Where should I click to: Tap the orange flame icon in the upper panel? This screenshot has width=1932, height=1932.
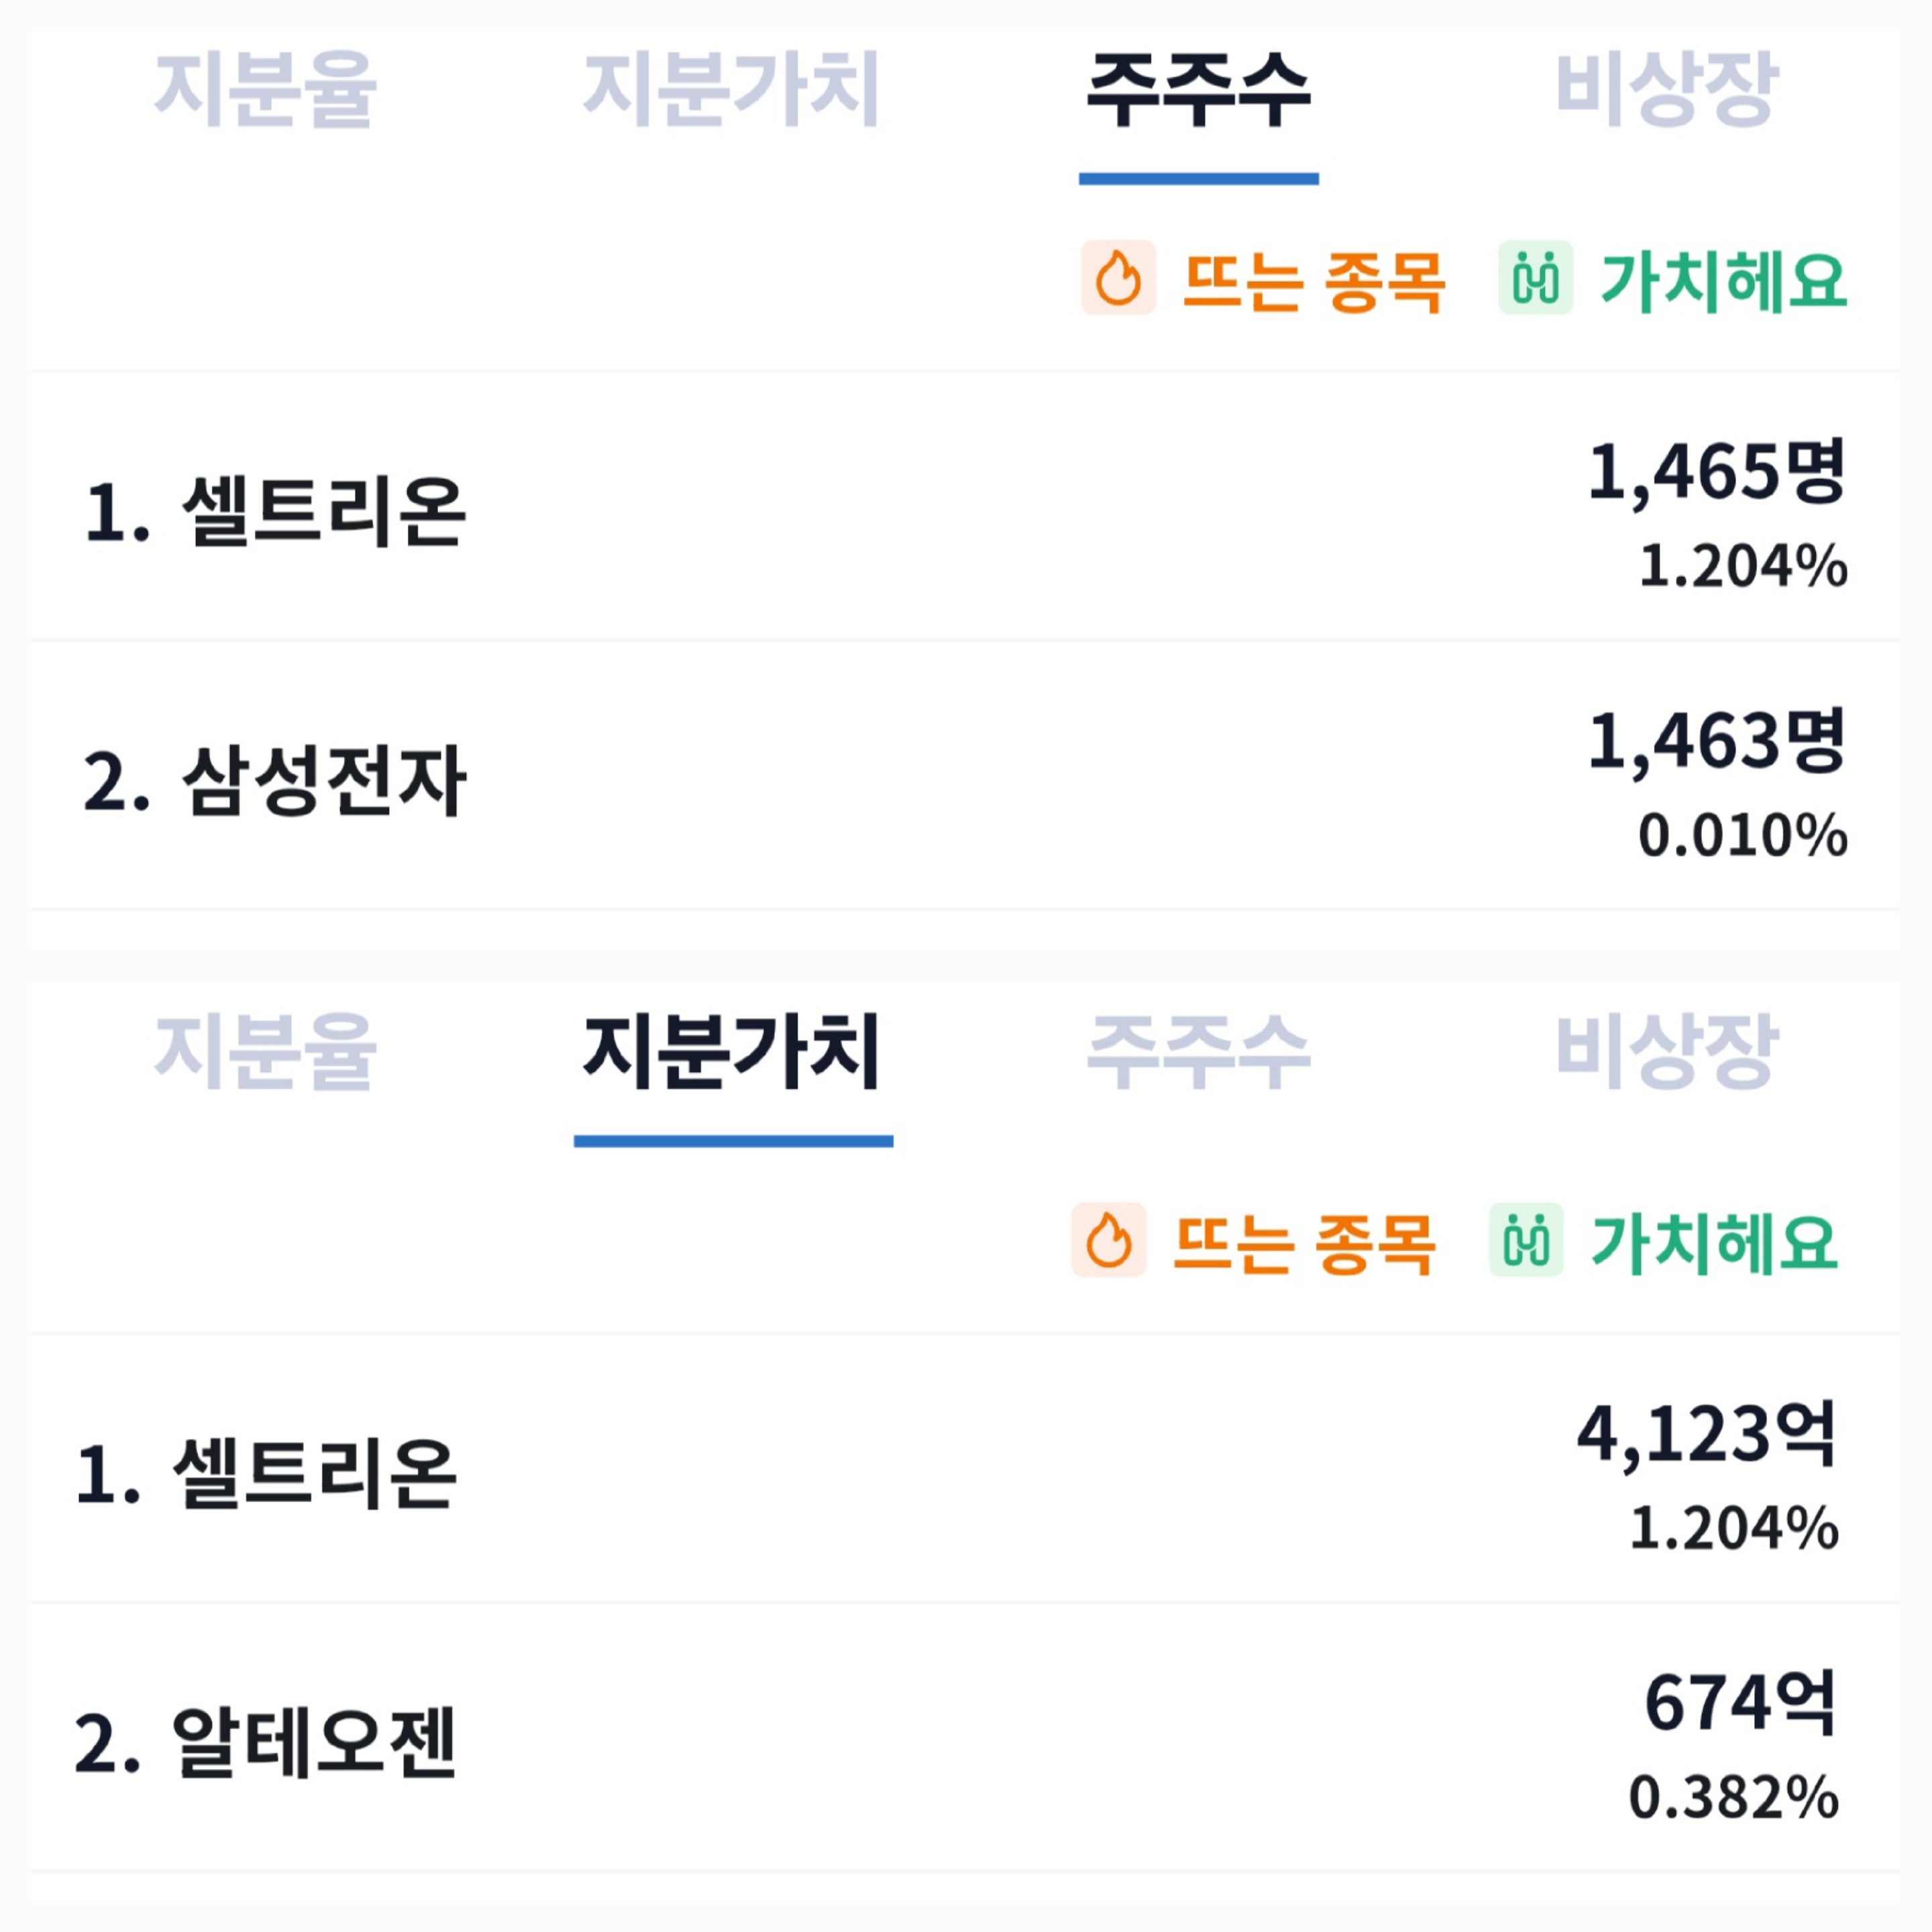click(x=1118, y=277)
